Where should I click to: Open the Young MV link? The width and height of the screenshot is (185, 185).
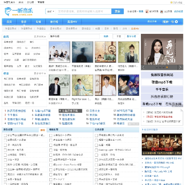click(157, 167)
